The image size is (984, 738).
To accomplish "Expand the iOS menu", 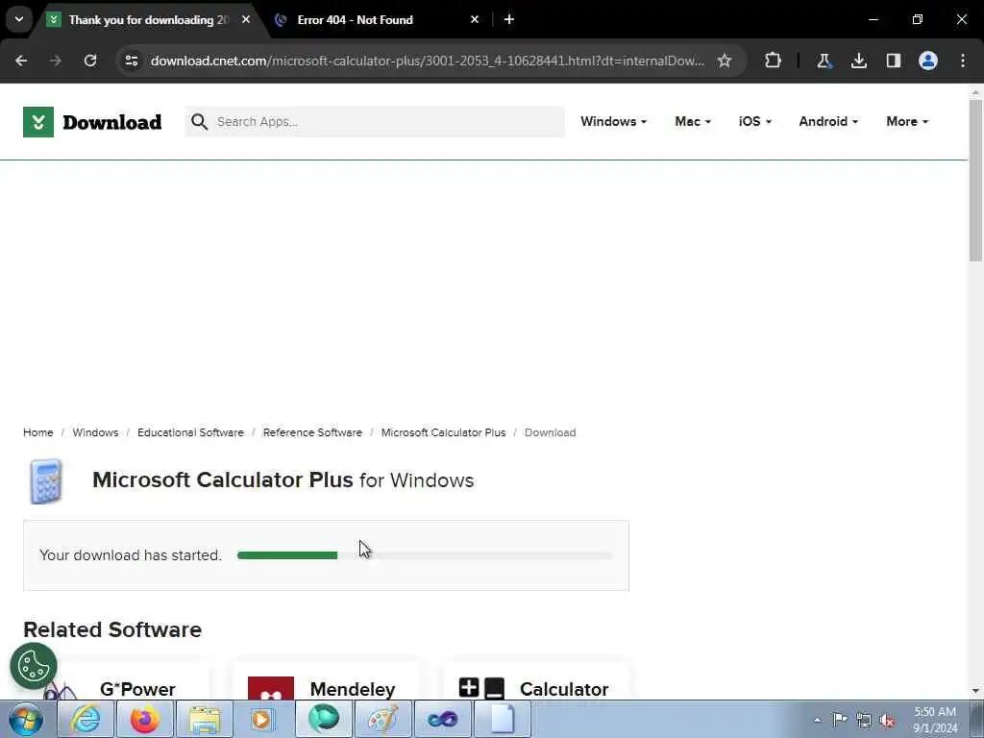I will click(x=755, y=122).
